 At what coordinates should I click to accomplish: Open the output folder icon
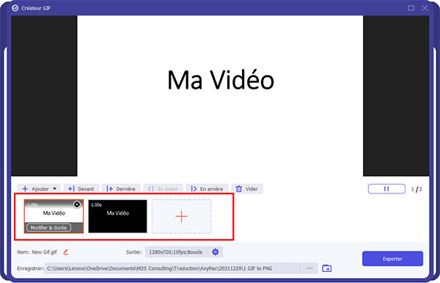(326, 268)
